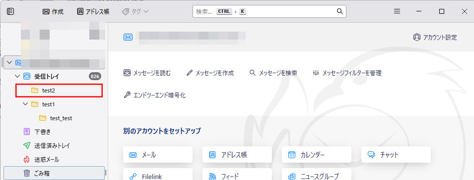Open the hamburger application menu
This screenshot has height=180, width=474.
pyautogui.click(x=397, y=11)
